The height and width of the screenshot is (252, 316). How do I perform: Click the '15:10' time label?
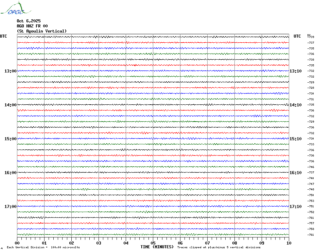(296, 139)
